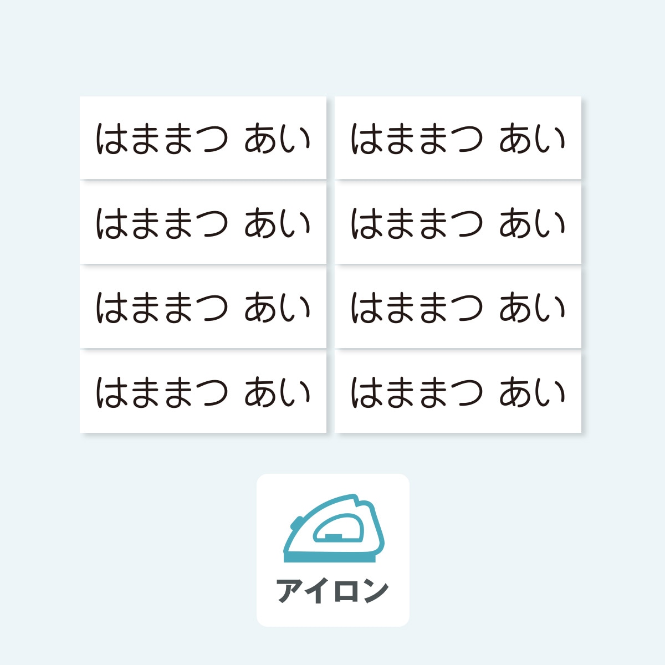Select あい in the top-right label
Screen dimensions: 665x665
click(532, 139)
